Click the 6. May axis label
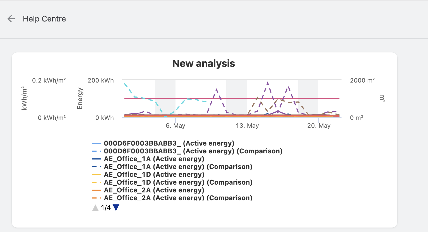428x232 pixels. (x=175, y=126)
